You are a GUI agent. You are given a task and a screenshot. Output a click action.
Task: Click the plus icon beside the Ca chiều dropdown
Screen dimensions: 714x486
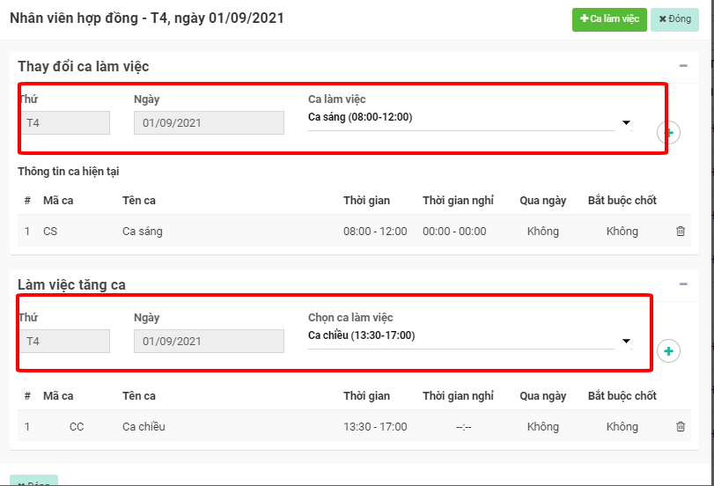click(x=668, y=351)
